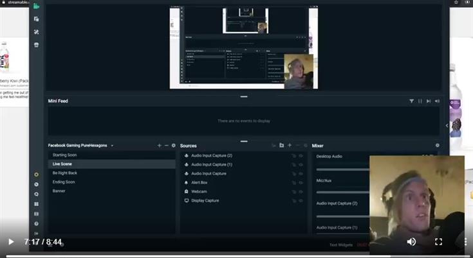Play the video with the play button

pos(11,242)
